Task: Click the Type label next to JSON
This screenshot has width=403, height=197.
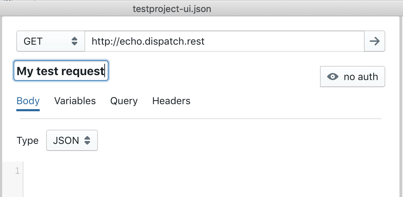Action: (x=27, y=141)
